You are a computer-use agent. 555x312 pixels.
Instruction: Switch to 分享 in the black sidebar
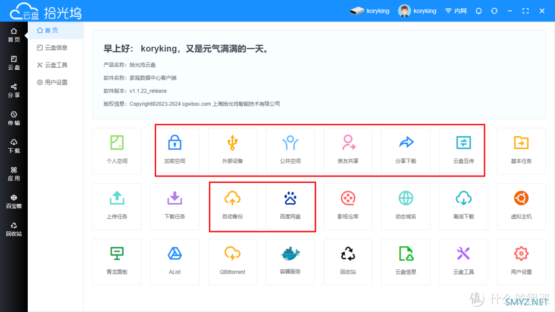pyautogui.click(x=14, y=91)
